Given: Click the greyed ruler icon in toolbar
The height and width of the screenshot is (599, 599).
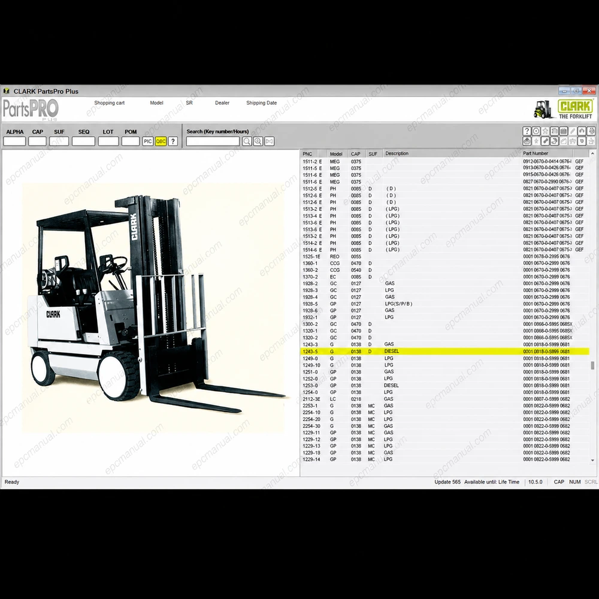Looking at the screenshot, I should coord(564,141).
